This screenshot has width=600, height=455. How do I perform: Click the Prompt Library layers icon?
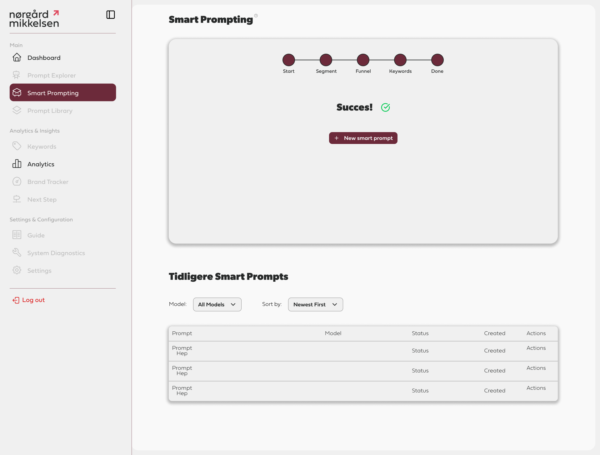(x=17, y=111)
